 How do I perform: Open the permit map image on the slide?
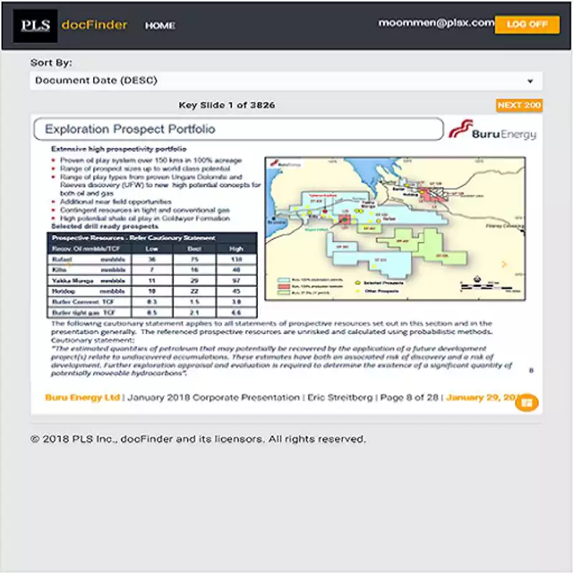tap(395, 228)
